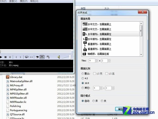Image resolution: width=158 pixels, height=119 pixels.
Task: Select MXFReader.lic in file list
Action: coord(18,102)
